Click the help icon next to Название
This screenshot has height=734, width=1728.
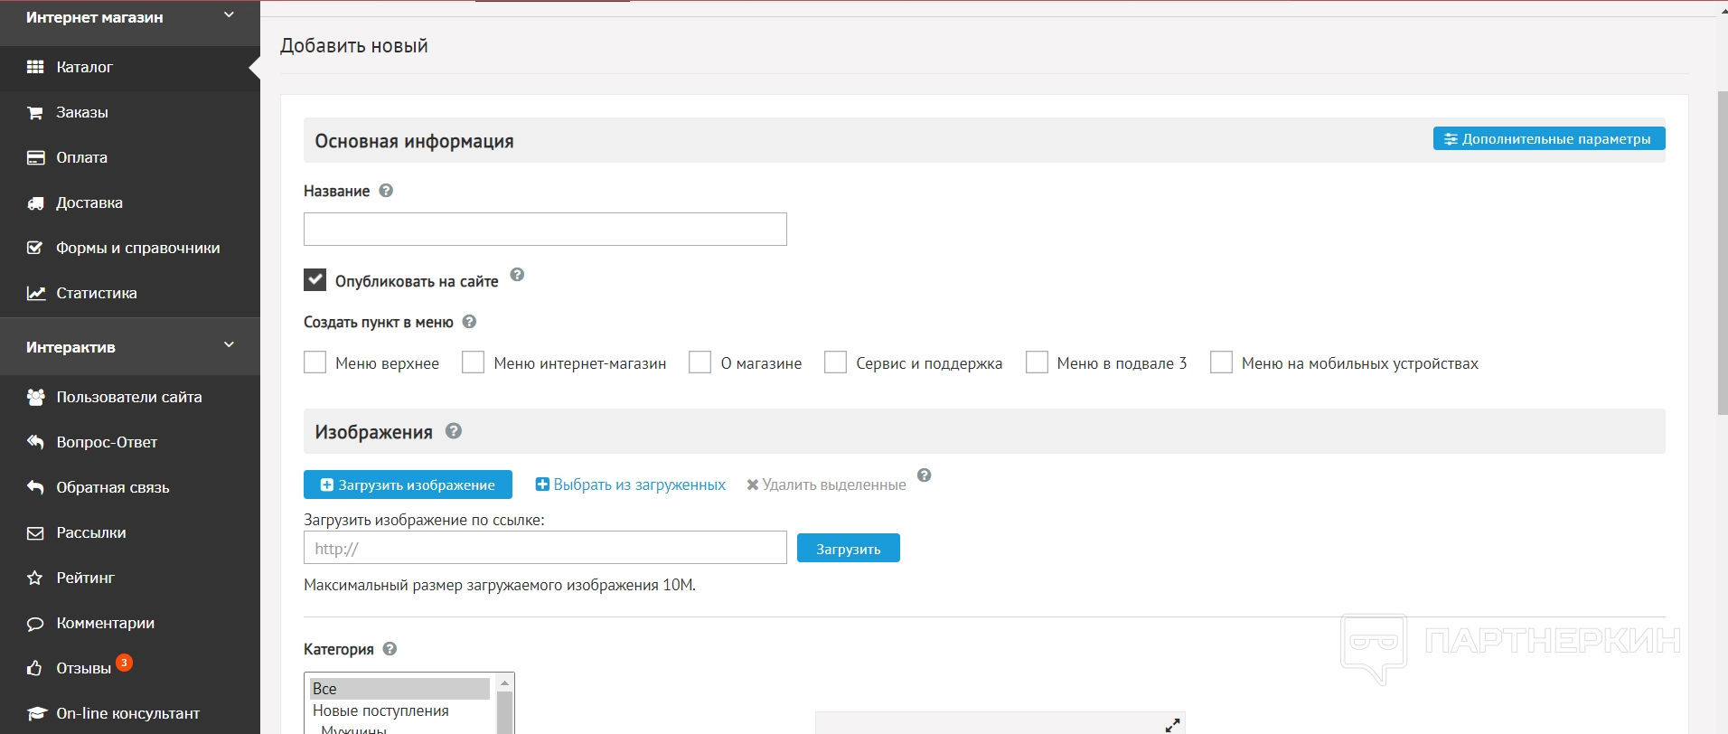click(386, 191)
